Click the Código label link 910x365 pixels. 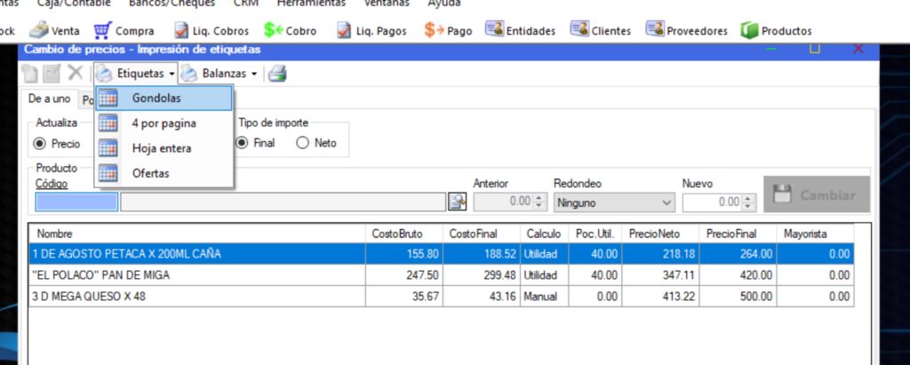click(x=51, y=183)
